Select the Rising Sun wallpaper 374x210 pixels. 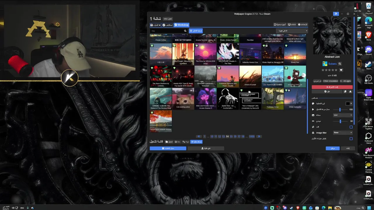coord(295,54)
